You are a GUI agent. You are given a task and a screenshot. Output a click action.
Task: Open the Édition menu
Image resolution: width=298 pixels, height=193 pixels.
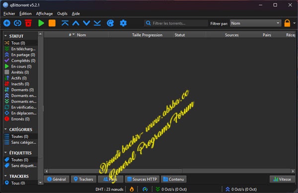point(25,14)
